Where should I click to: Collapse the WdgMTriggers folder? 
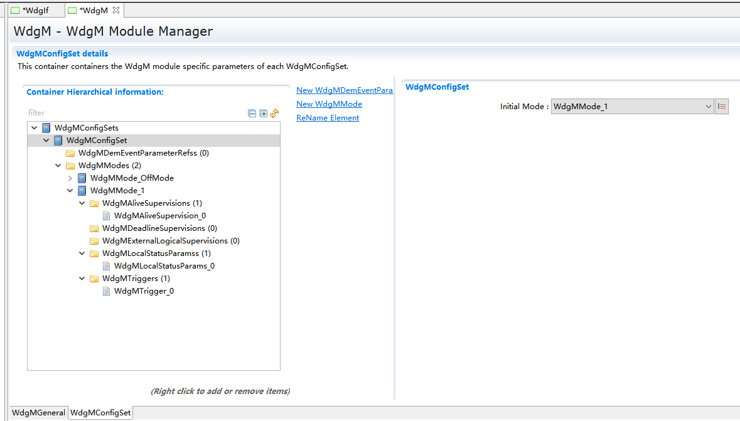(82, 279)
